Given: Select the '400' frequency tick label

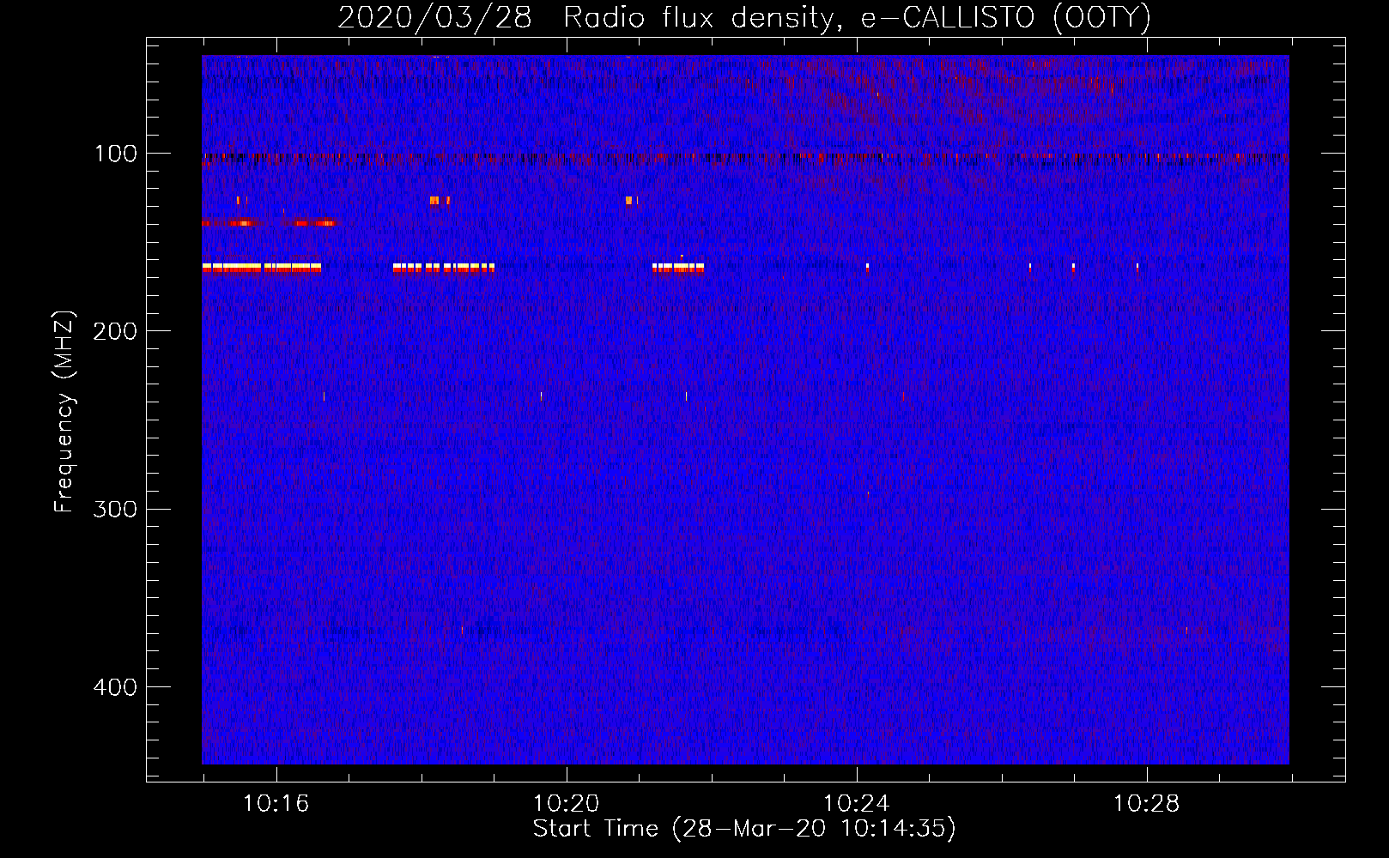Looking at the screenshot, I should (x=115, y=687).
